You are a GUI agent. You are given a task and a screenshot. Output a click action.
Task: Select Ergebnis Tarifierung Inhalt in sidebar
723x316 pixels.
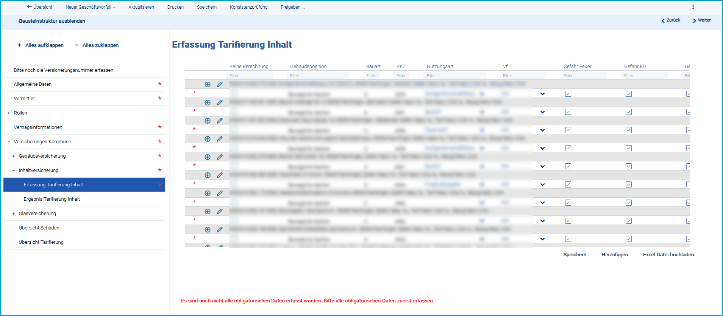point(52,199)
